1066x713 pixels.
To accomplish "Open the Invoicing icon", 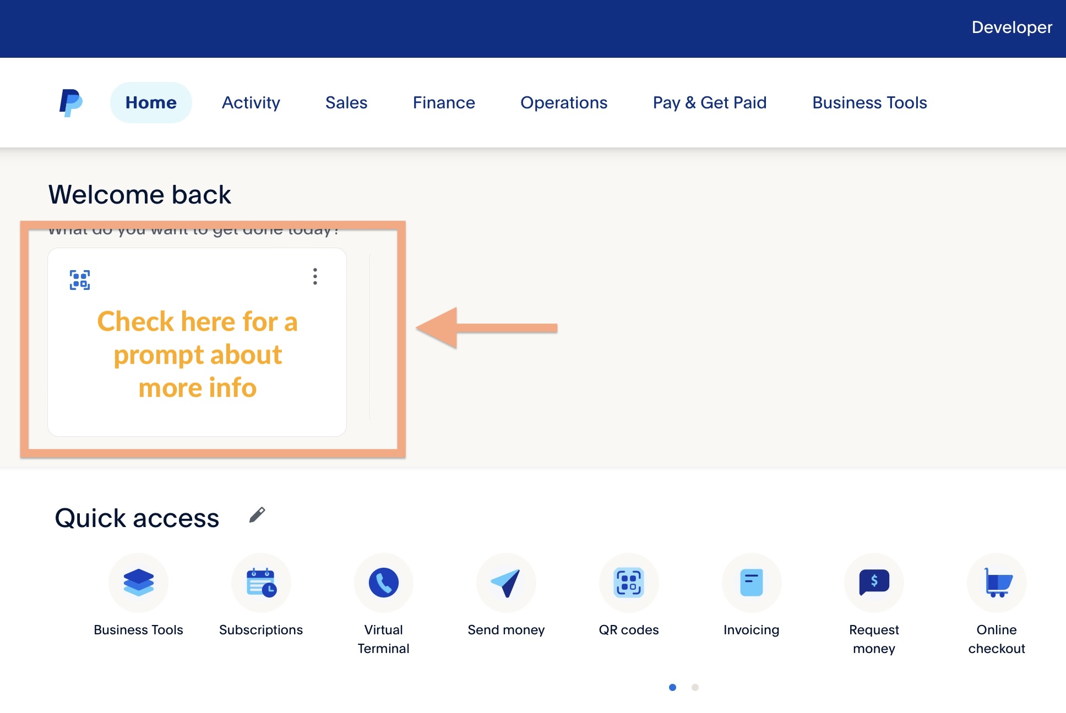I will coord(751,583).
